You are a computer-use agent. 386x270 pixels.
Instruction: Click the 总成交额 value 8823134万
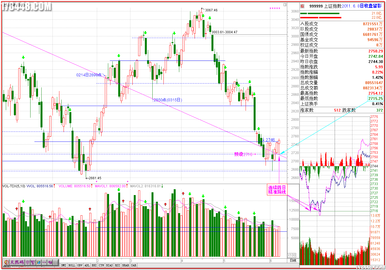[373, 88]
